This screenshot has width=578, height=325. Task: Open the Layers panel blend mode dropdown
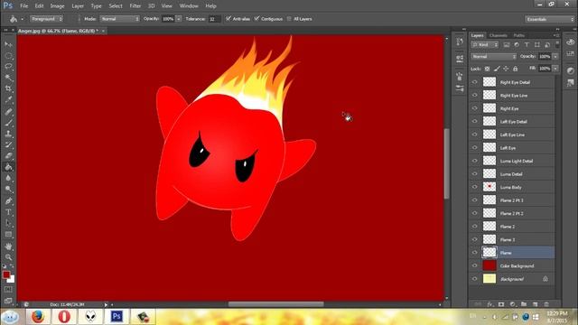[494, 57]
